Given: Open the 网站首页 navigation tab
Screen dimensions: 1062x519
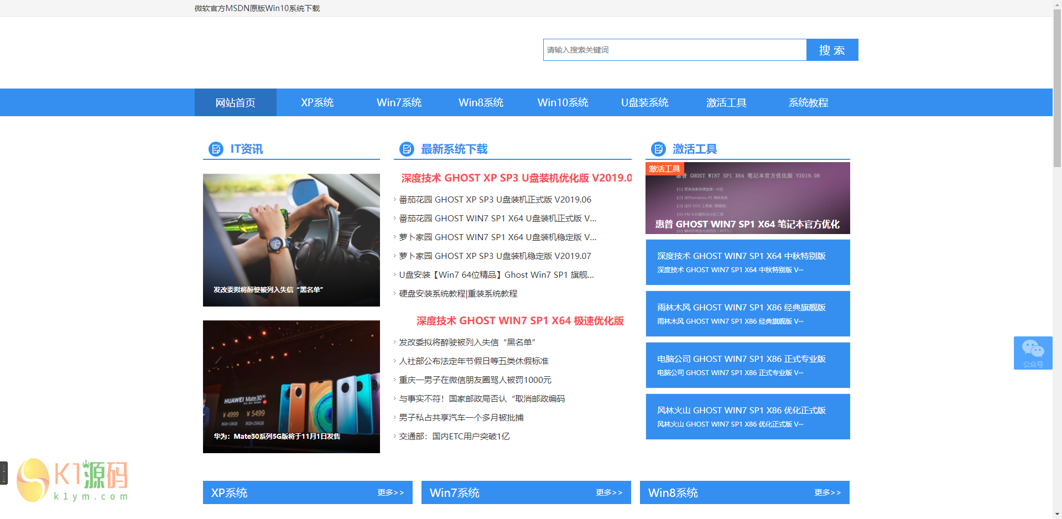Looking at the screenshot, I should pyautogui.click(x=235, y=102).
